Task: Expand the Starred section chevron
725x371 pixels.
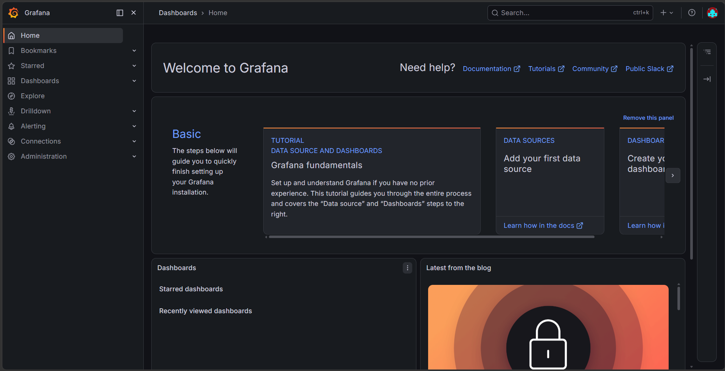Action: click(x=134, y=66)
